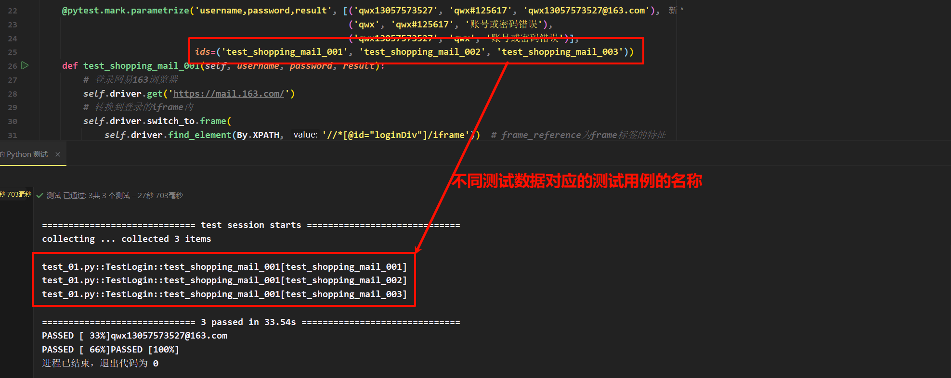Screen dimensions: 951x378
Task: Click the comment # 转换到登录的iframe内
Action: pos(138,107)
